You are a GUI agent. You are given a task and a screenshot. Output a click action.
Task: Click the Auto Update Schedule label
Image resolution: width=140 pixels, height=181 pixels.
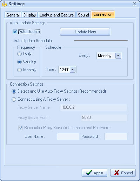click(x=33, y=41)
